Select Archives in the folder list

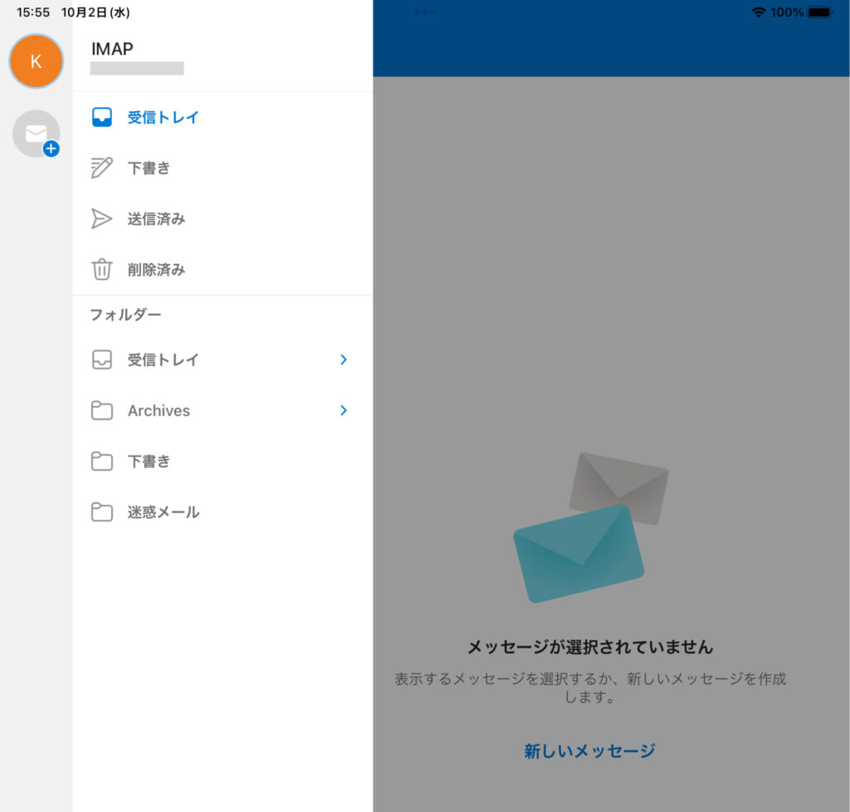[159, 411]
